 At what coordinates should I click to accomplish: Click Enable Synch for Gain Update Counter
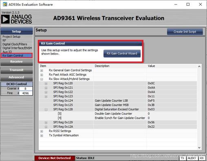coord(120,118)
